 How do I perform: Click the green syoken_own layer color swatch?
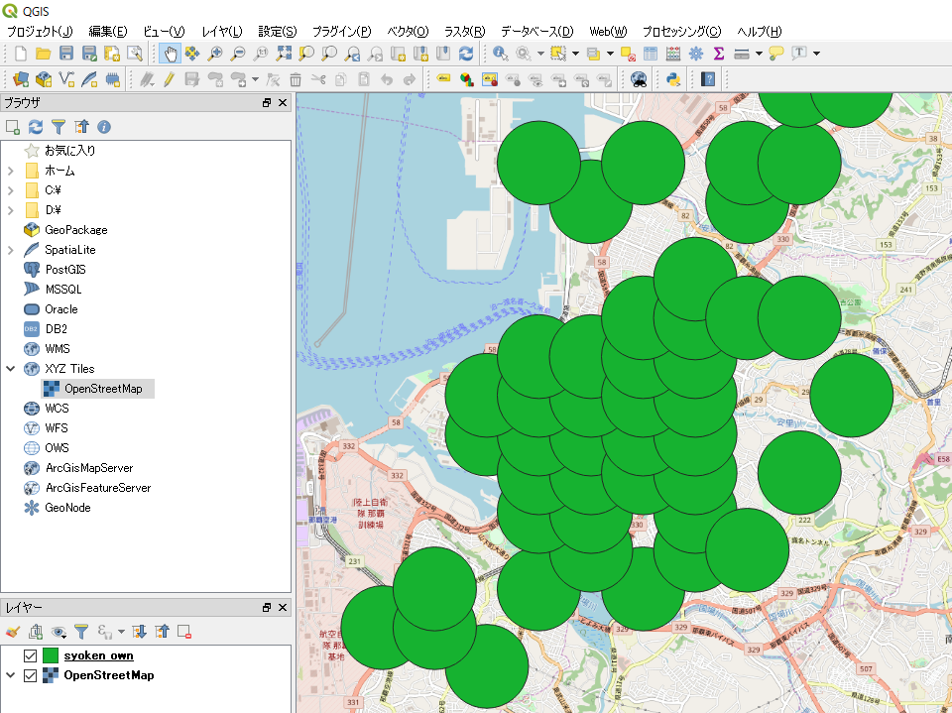51,655
